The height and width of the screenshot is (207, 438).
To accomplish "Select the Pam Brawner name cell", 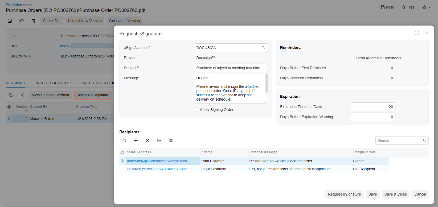I will pyautogui.click(x=224, y=161).
